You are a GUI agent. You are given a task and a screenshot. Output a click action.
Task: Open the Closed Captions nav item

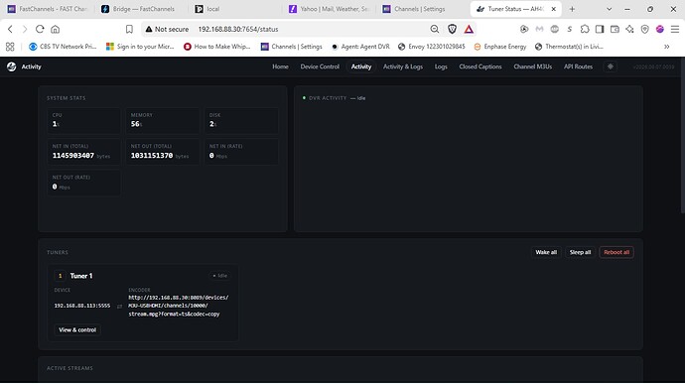(480, 66)
